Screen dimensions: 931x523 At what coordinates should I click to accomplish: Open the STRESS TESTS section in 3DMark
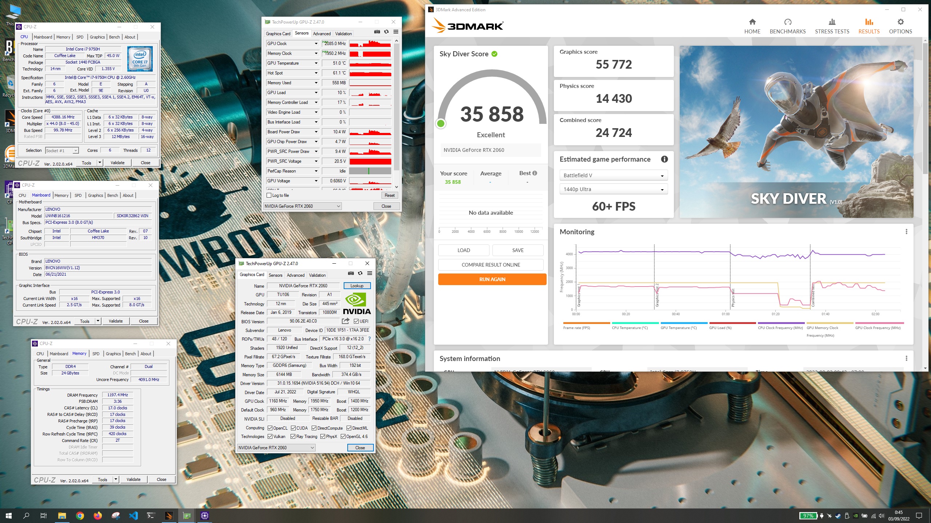(x=832, y=26)
